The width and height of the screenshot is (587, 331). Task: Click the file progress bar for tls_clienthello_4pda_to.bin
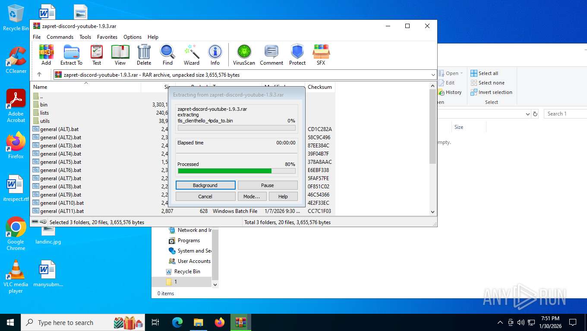point(237,128)
